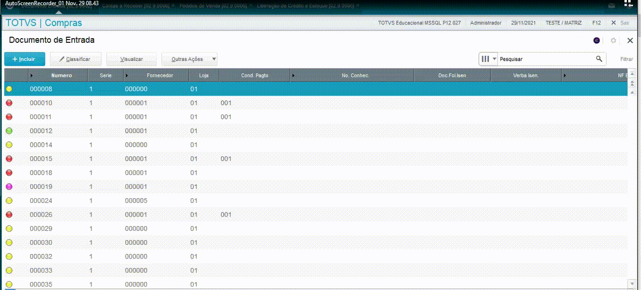
Task: Open the search column selector dropdown
Action: tap(489, 59)
